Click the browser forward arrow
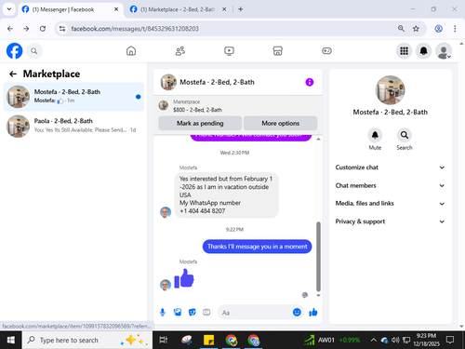465x349 pixels. (x=26, y=29)
